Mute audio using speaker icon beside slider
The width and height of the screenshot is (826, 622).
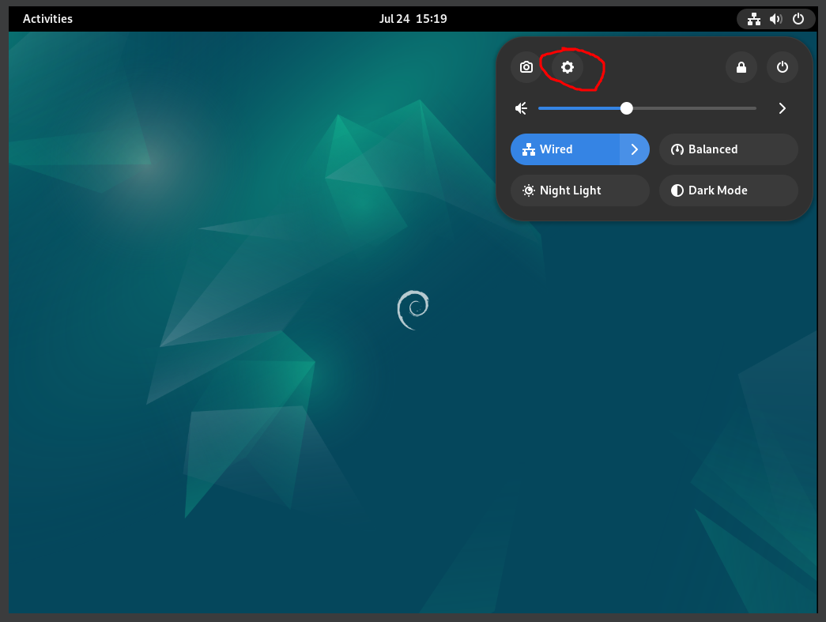(x=521, y=108)
